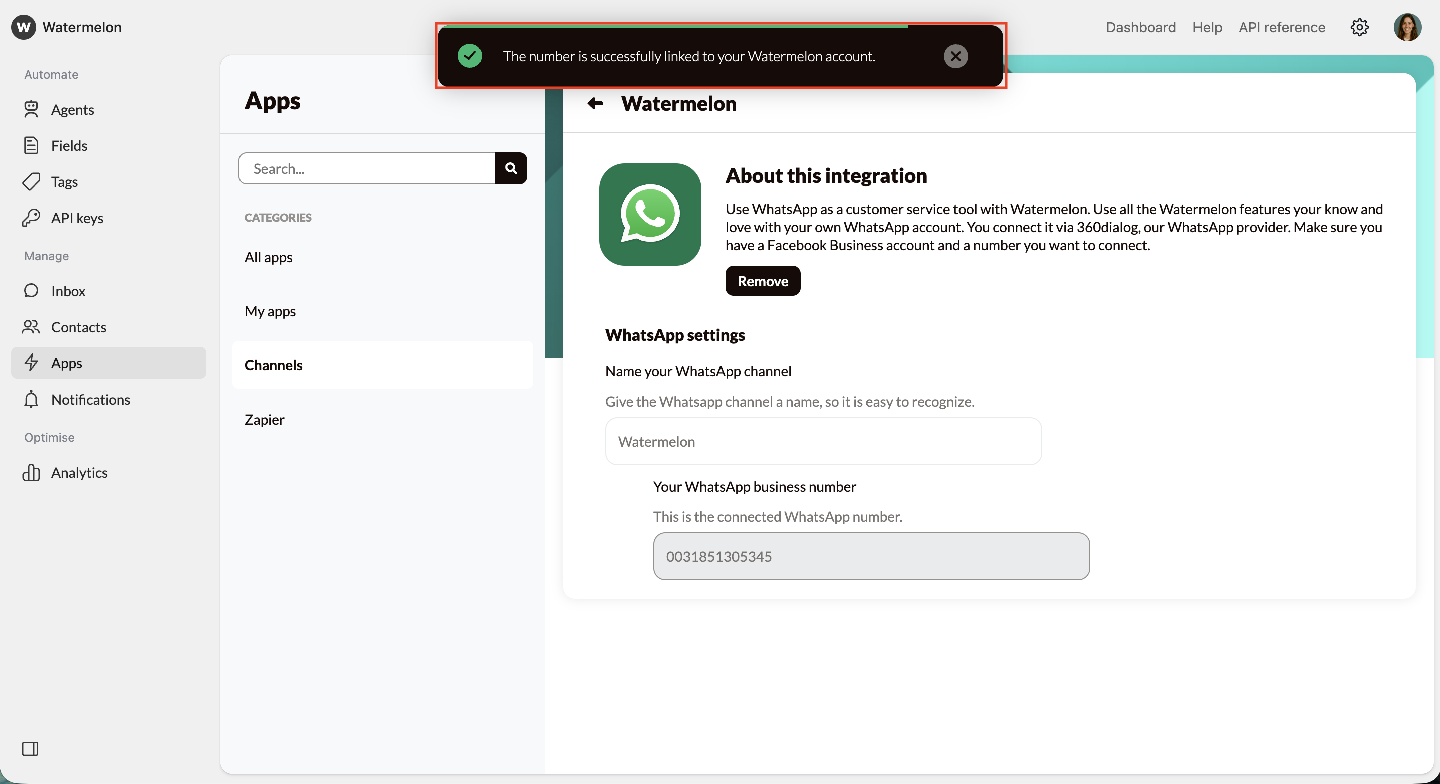Open the Agents section
This screenshot has height=784, width=1440.
pos(73,110)
